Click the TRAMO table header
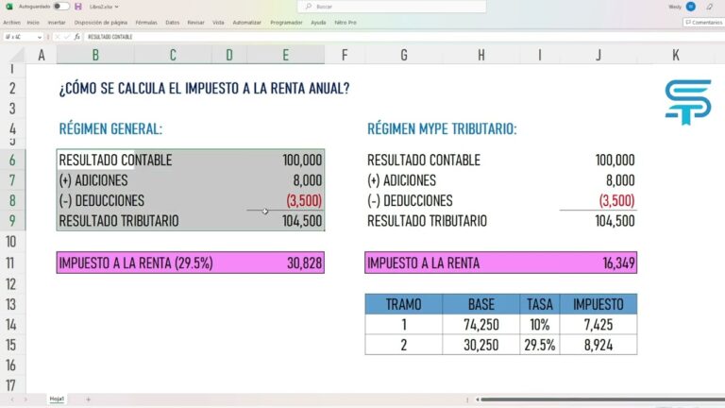Screen dimensions: 725x408 [404, 304]
